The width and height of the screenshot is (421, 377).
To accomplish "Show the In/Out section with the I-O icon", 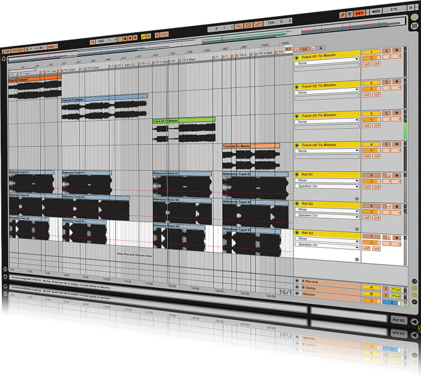I will (x=415, y=281).
